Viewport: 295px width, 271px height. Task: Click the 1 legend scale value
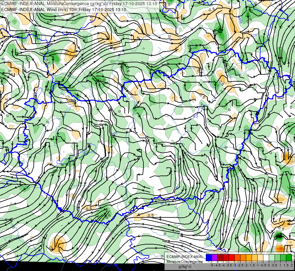click(280, 265)
